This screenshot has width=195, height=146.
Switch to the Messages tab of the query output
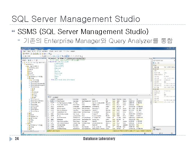(x=55, y=97)
